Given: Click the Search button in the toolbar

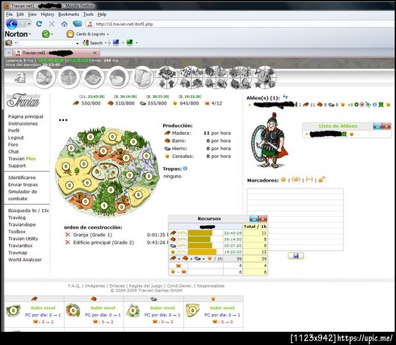Looking at the screenshot, I should coord(93,43).
